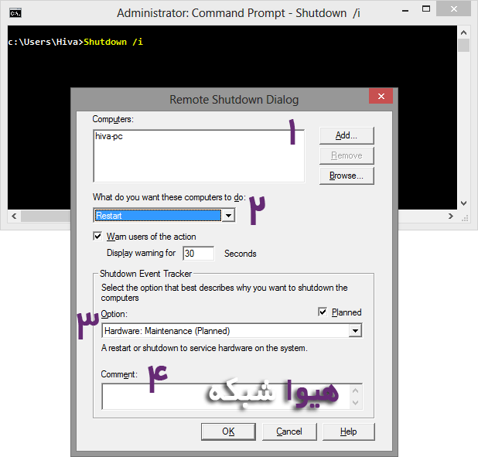
Task: Open the Restart action dropdown
Action: 227,216
